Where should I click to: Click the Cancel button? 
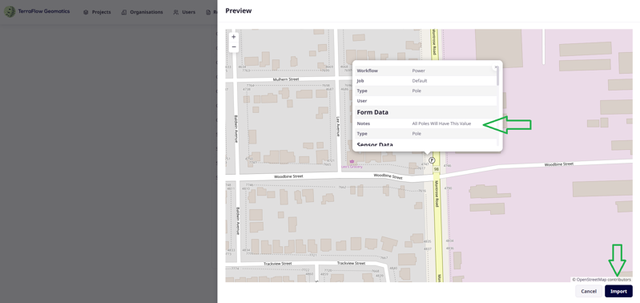pos(589,291)
